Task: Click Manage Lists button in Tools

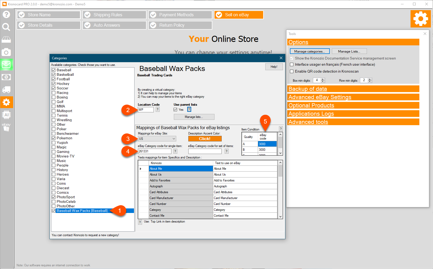Action: pyautogui.click(x=349, y=51)
